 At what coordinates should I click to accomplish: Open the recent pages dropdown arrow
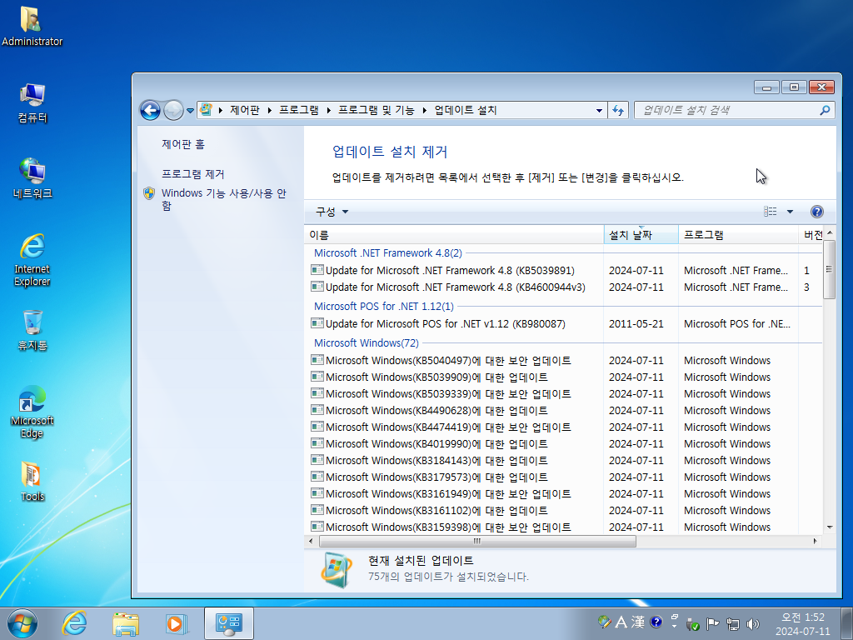pos(190,111)
